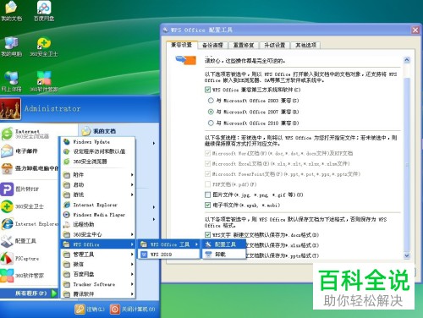Expand the 启动 programs submenu
Image resolution: width=423 pixels, height=318 pixels.
(x=98, y=184)
